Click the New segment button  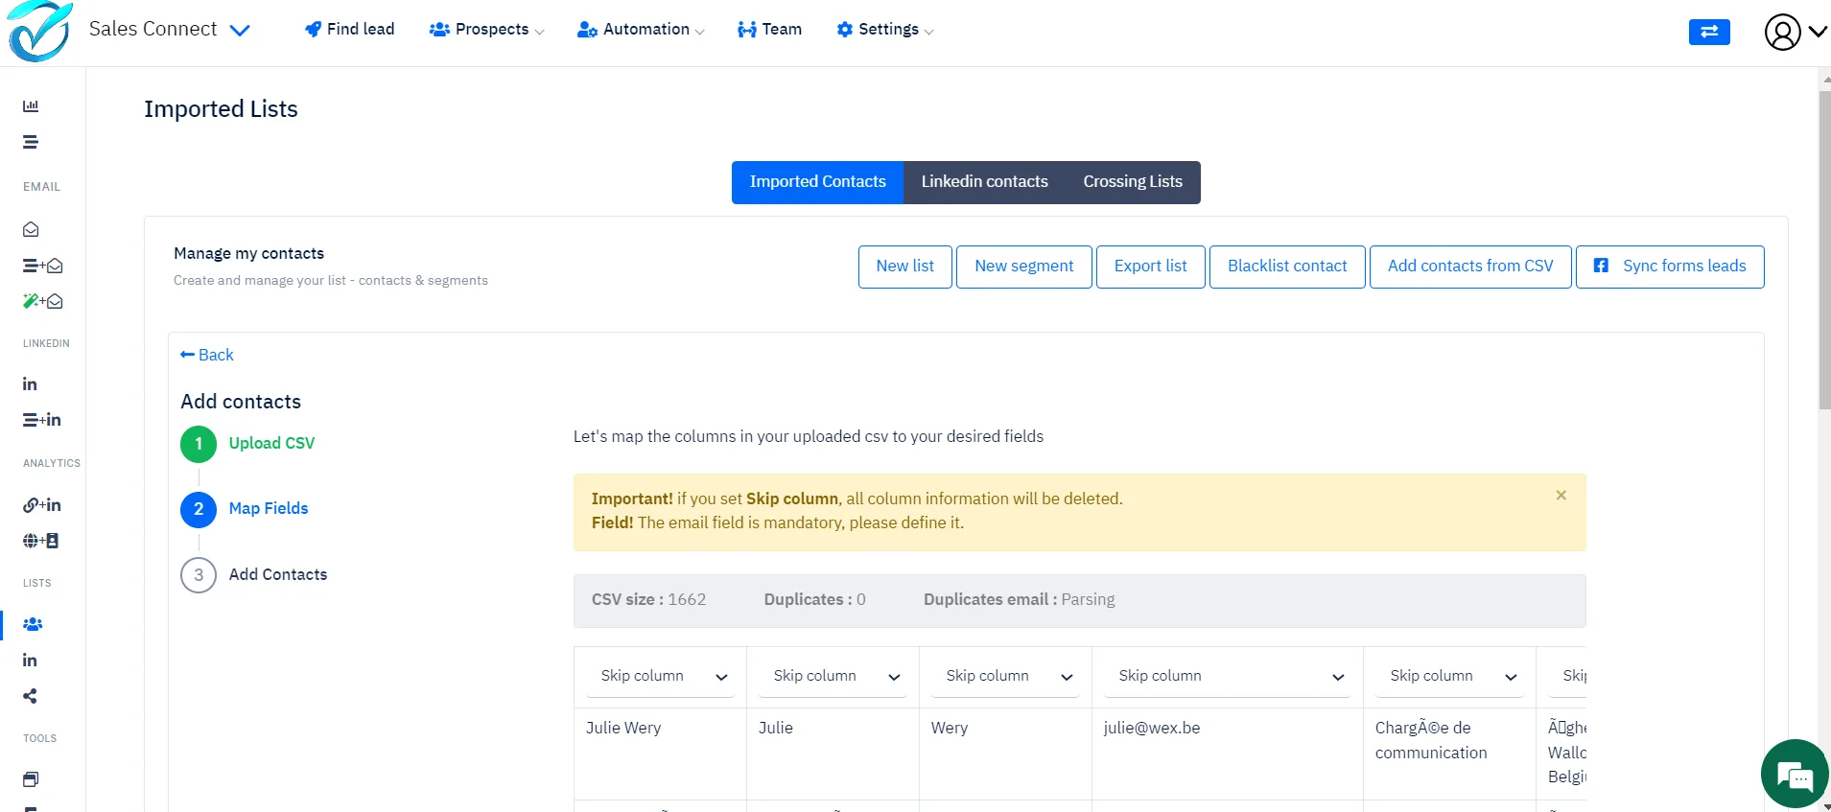pos(1024,267)
